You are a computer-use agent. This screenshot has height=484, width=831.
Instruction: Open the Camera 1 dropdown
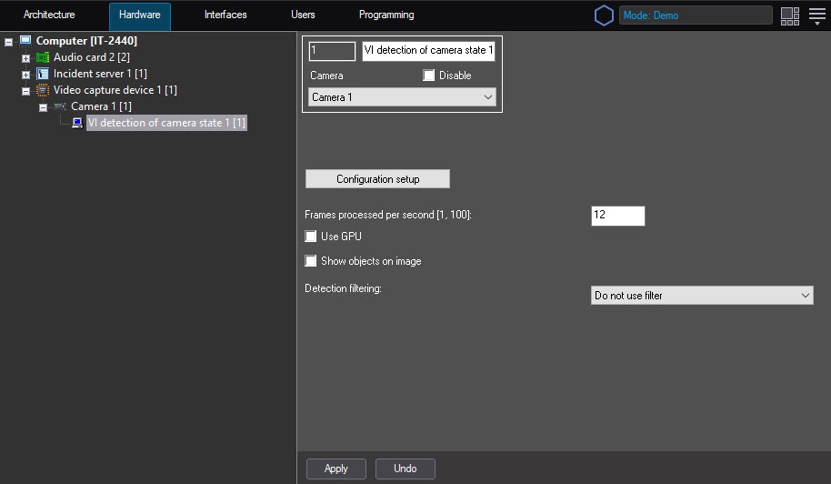[x=402, y=97]
